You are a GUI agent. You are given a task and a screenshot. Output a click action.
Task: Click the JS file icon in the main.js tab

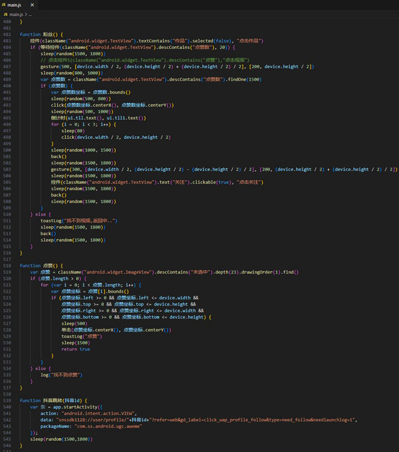4,5
